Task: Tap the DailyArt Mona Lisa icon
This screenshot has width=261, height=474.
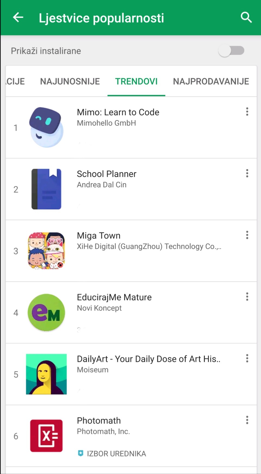Action: tap(46, 374)
